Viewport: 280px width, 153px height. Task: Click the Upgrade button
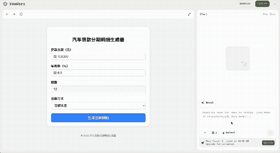point(268,143)
